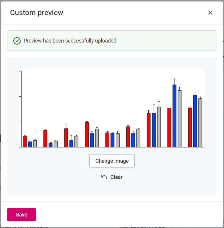Click the leftmost red bar in the chart
The image size is (224, 228).
tap(25, 141)
